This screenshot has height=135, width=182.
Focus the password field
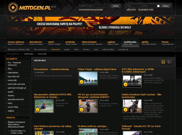tap(148, 6)
